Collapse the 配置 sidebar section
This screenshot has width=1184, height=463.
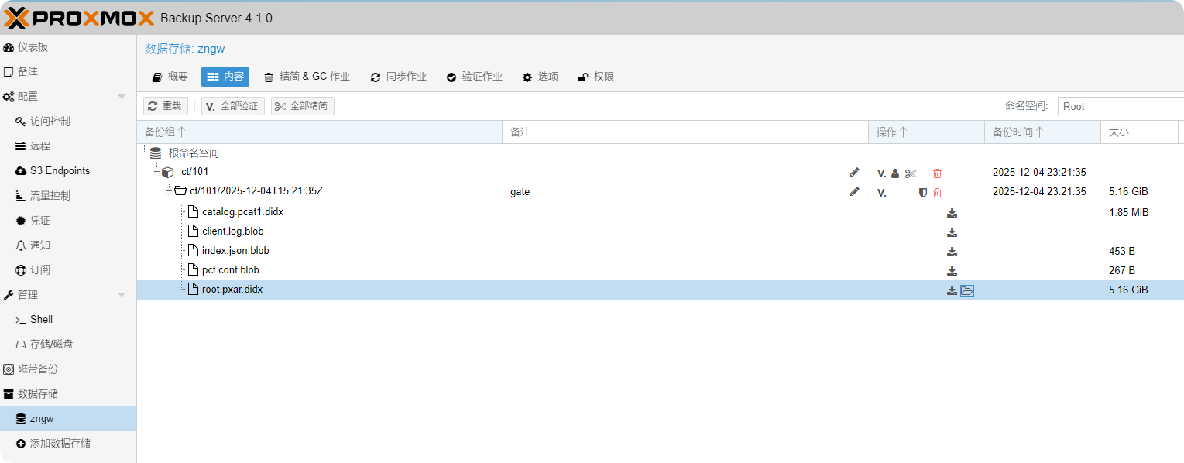pyautogui.click(x=122, y=97)
